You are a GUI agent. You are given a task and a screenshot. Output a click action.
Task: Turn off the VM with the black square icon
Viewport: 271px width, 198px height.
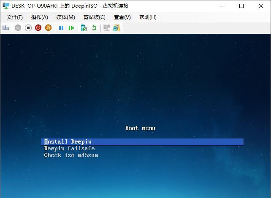28,28
